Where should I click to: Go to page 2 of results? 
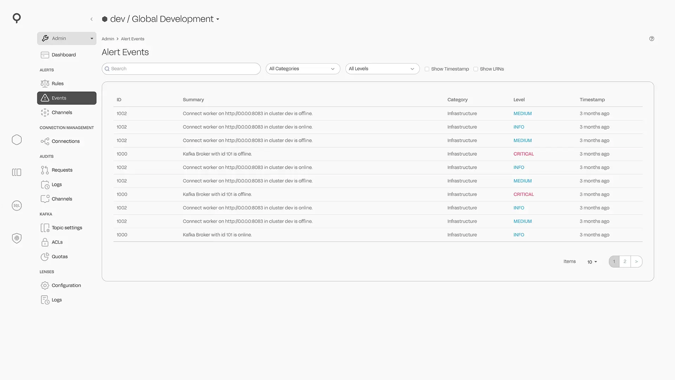click(x=625, y=261)
